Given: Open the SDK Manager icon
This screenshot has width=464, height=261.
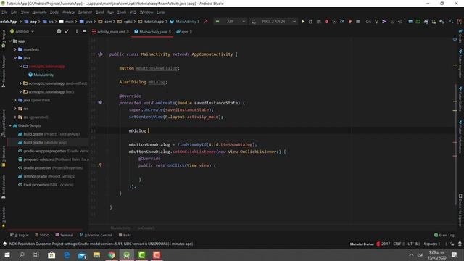Looking at the screenshot, I should [x=442, y=22].
